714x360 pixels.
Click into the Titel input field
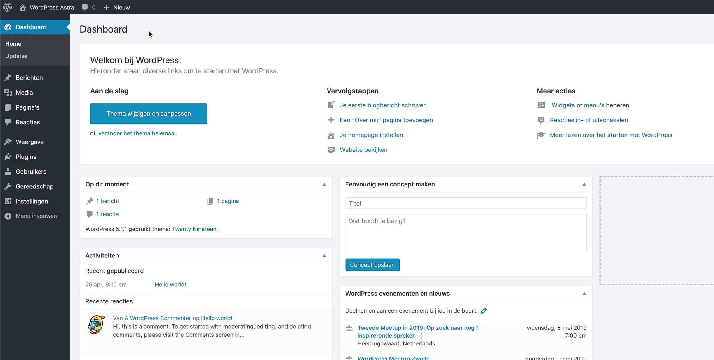coord(466,203)
